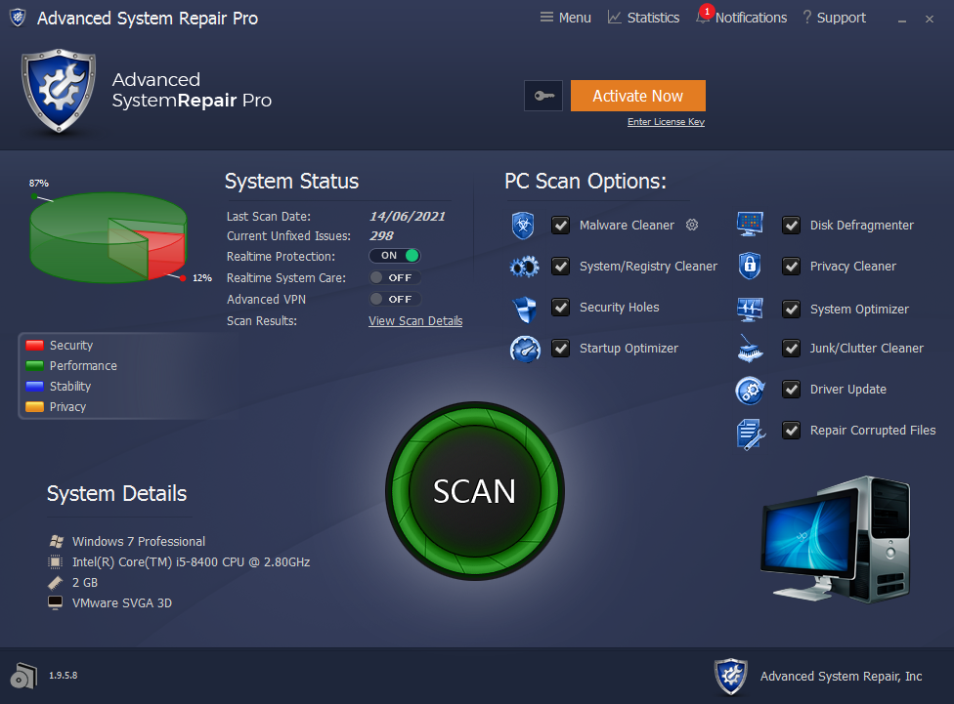This screenshot has height=704, width=954.
Task: Start the scan with the SCAN button
Action: click(475, 490)
